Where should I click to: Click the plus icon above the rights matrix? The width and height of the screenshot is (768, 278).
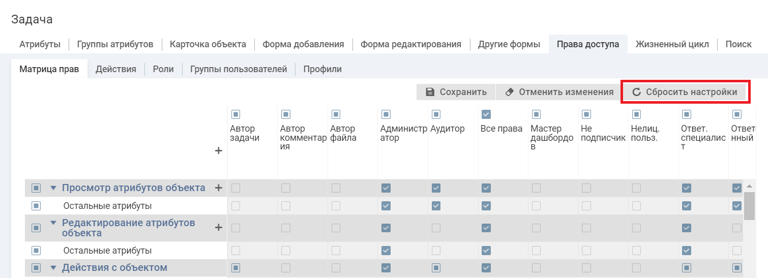pyautogui.click(x=219, y=151)
